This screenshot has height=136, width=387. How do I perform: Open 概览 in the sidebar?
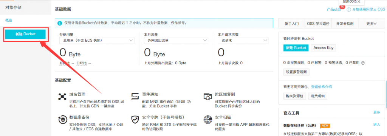[x=9, y=20]
